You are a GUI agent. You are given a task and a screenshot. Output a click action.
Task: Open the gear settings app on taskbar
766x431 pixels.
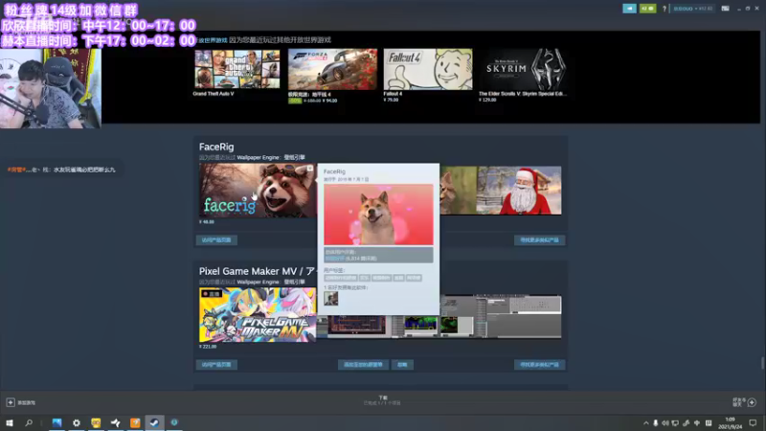(x=77, y=422)
